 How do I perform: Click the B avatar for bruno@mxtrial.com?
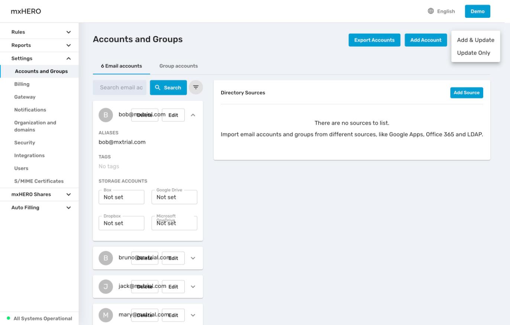[x=106, y=258]
